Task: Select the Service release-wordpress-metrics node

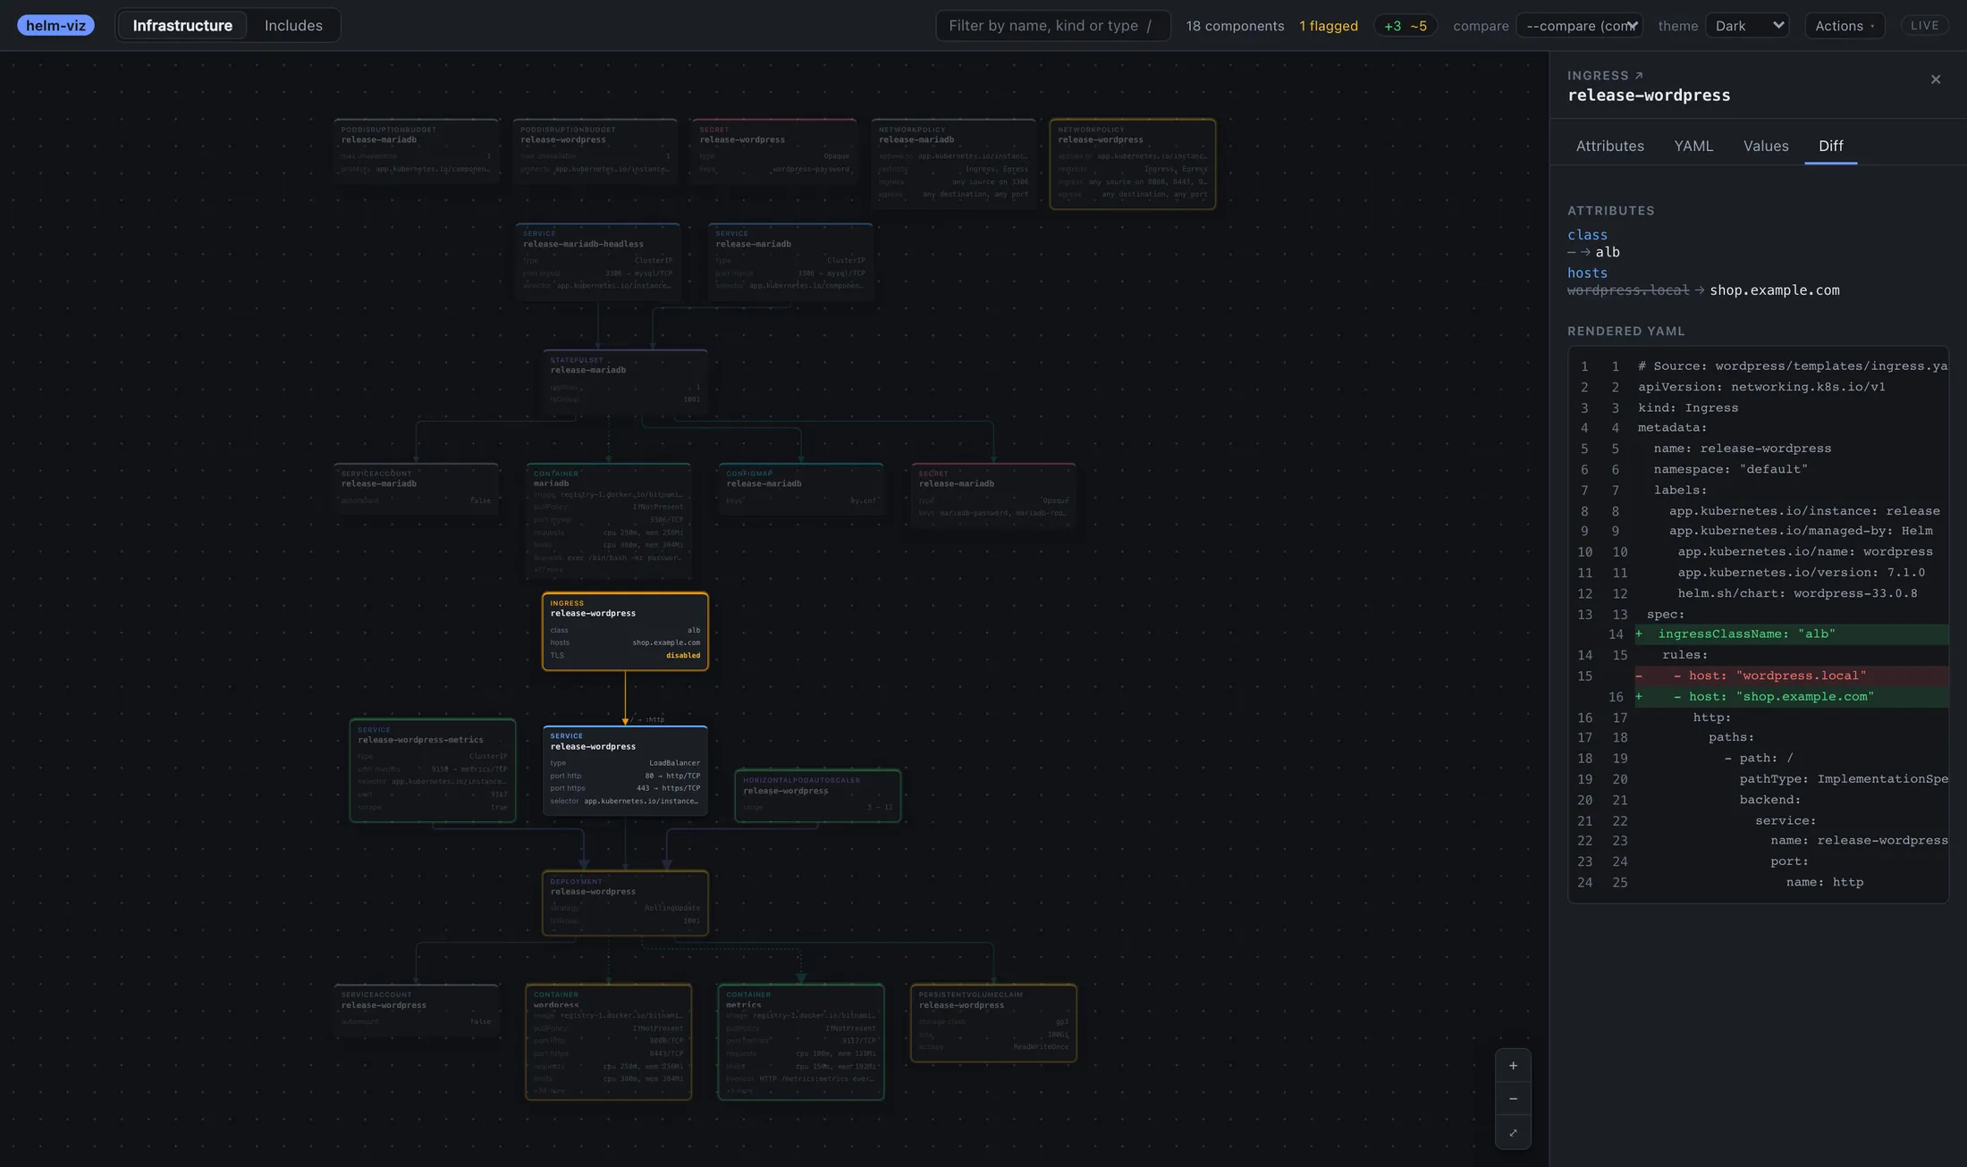Action: (433, 770)
